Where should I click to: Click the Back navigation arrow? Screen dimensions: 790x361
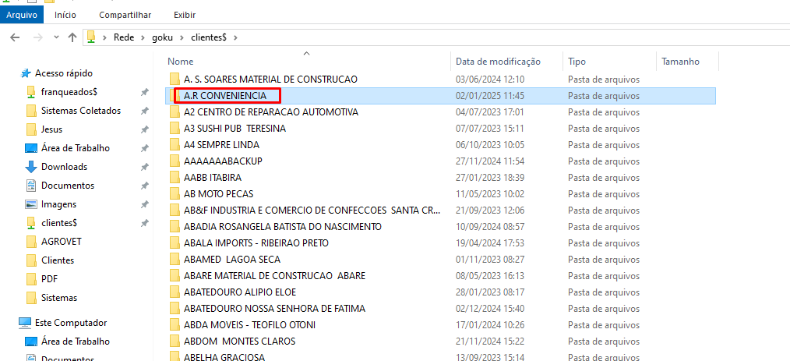click(x=15, y=37)
